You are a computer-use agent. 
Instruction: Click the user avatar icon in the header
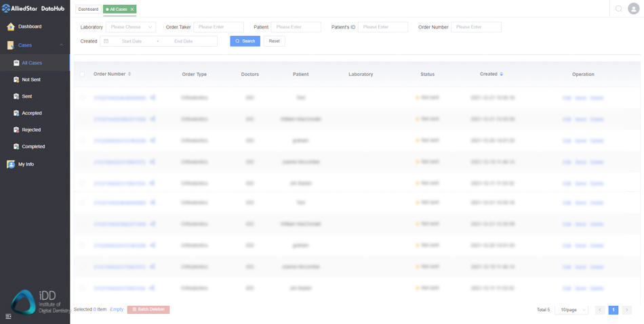[633, 9]
